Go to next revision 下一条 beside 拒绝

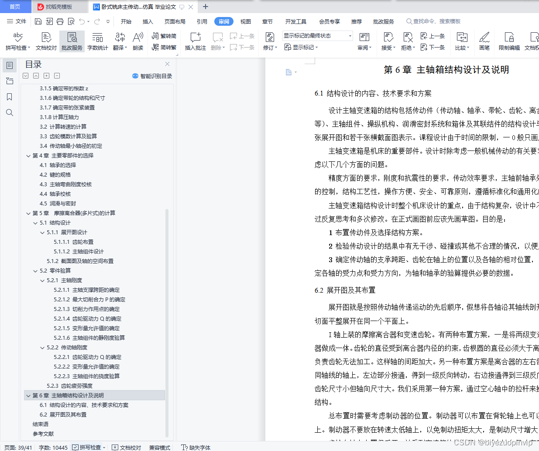tap(433, 47)
